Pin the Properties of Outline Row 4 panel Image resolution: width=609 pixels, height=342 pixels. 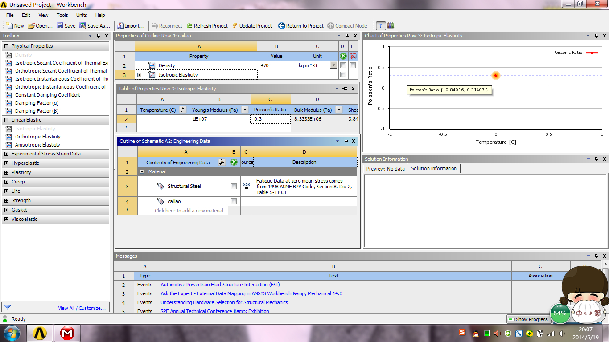[346, 36]
